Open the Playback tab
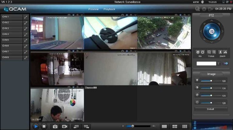 point(110,9)
